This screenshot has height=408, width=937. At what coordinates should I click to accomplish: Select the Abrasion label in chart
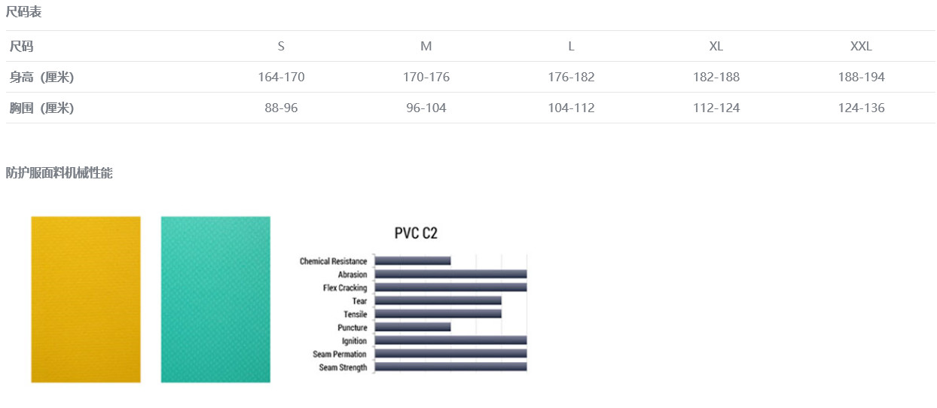point(353,275)
